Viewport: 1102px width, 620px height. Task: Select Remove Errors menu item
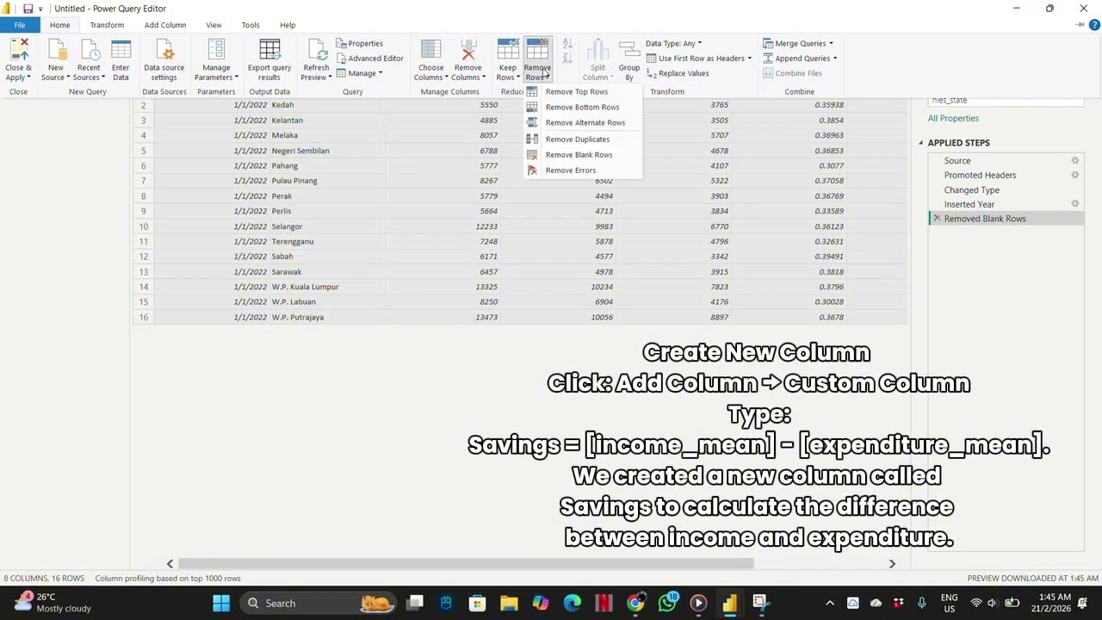(583, 170)
